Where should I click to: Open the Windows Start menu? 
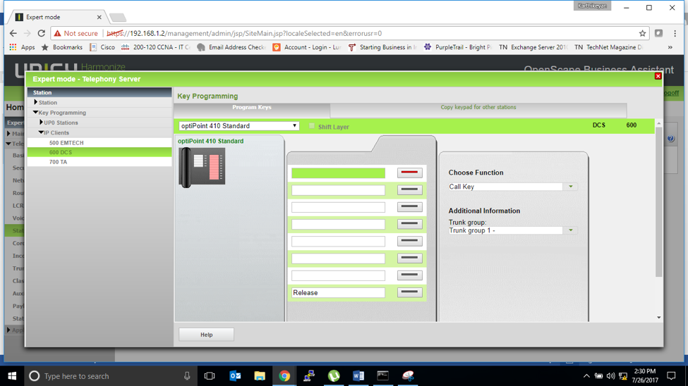click(x=12, y=376)
